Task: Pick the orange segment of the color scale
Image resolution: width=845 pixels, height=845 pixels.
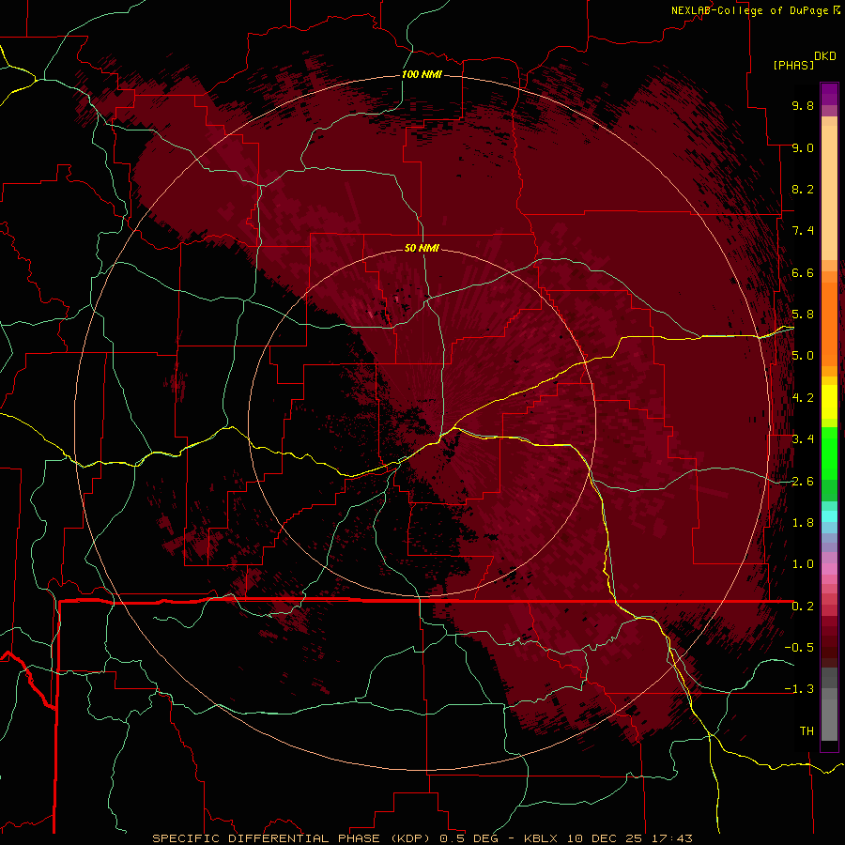Action: tap(829, 324)
